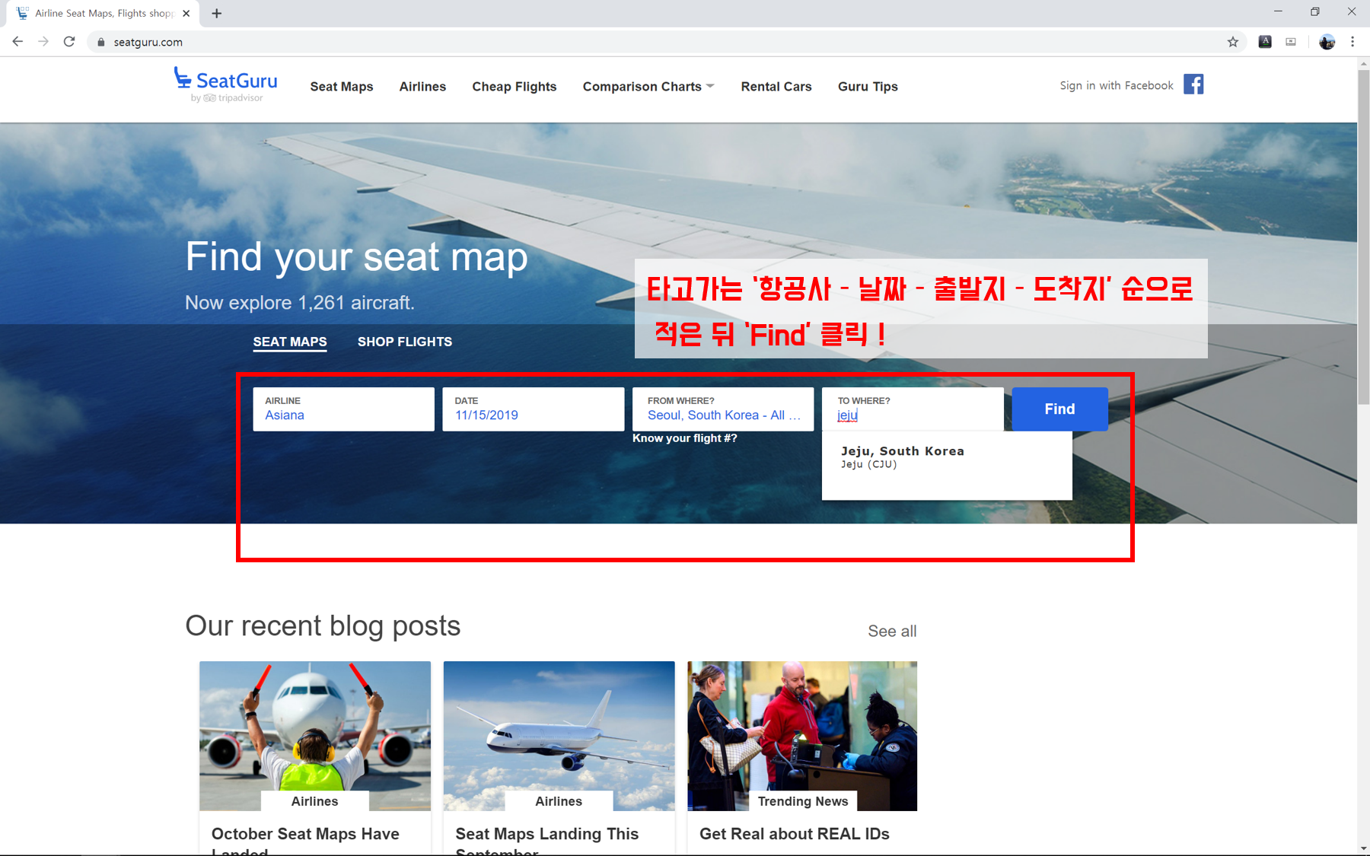1370x856 pixels.
Task: Expand Comparison Charts dropdown
Action: tap(648, 87)
